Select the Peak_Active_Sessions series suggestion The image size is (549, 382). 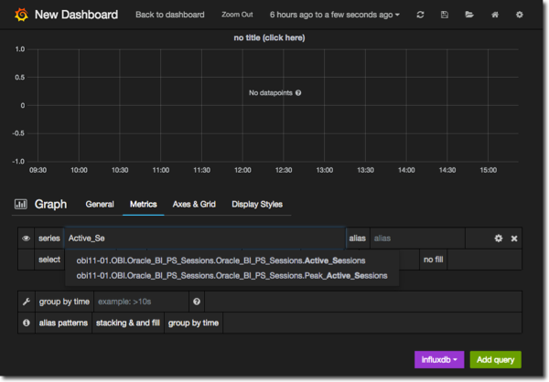click(x=231, y=275)
